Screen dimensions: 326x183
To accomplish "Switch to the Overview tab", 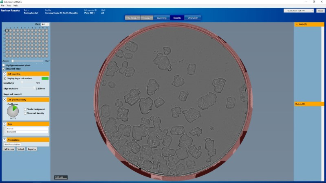I will pyautogui.click(x=192, y=18).
